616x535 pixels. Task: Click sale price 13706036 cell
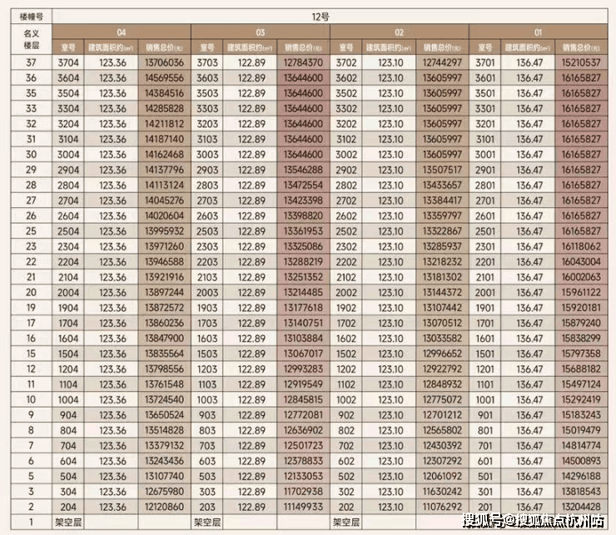point(164,62)
